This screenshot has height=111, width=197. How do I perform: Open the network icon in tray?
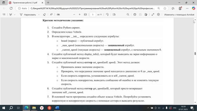163,108
